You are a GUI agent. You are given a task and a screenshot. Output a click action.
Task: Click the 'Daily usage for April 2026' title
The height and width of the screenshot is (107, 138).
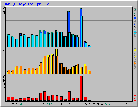tap(30, 4)
